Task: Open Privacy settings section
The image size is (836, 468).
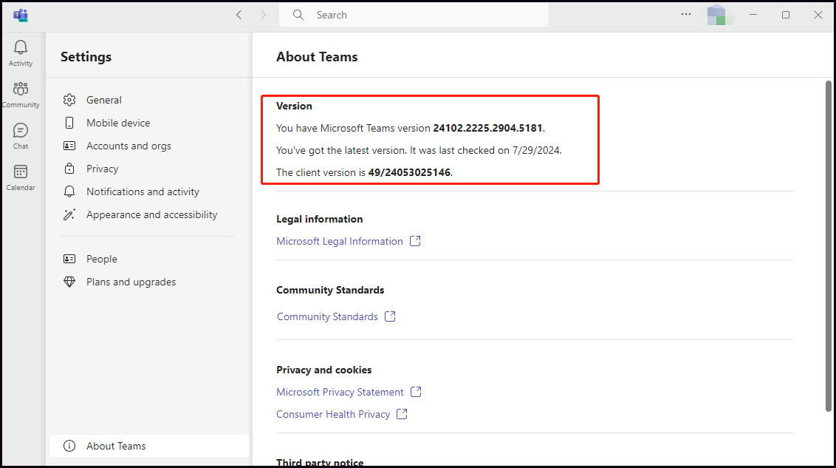Action: 102,169
